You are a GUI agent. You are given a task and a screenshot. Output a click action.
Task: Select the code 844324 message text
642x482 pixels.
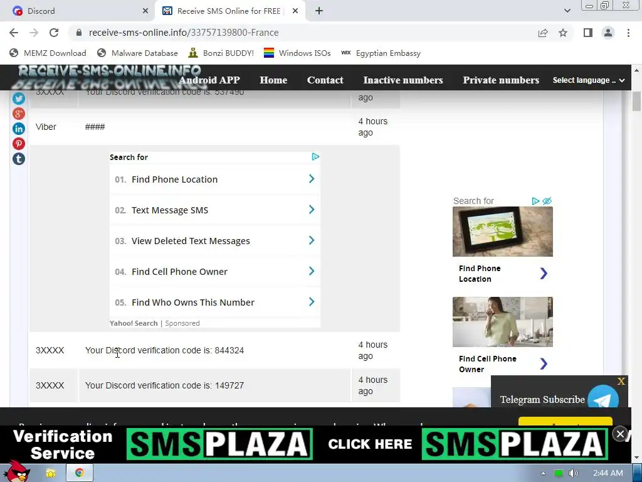point(164,350)
